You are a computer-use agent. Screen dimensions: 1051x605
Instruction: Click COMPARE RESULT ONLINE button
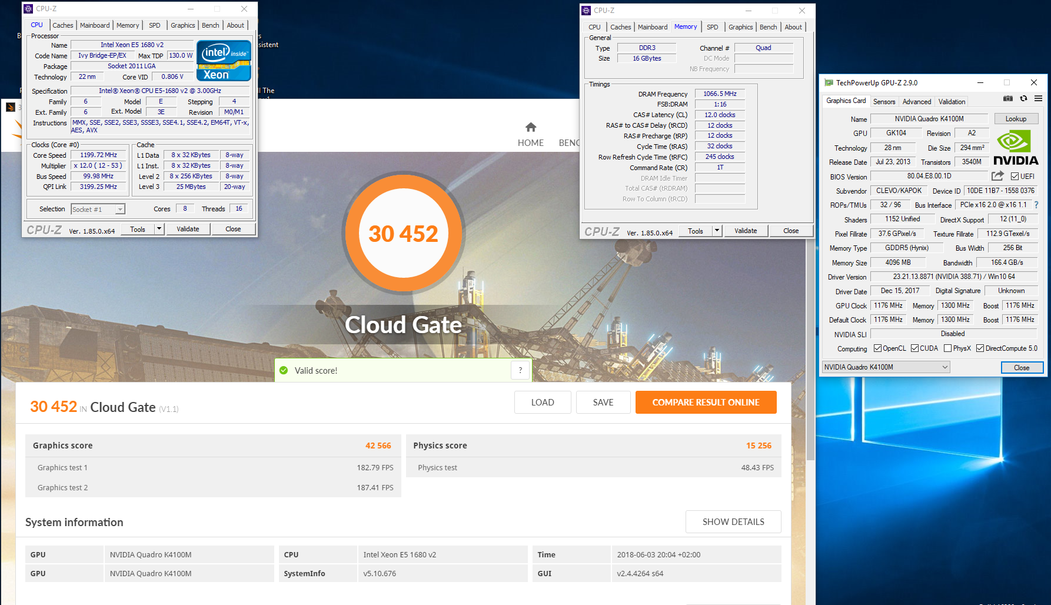(706, 403)
